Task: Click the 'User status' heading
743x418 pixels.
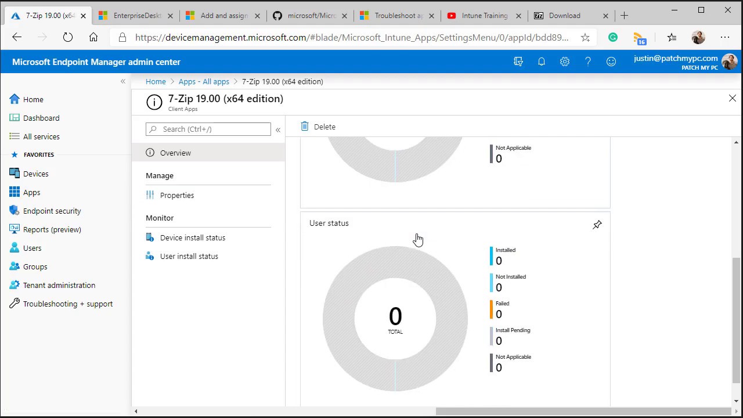Action: click(x=329, y=223)
